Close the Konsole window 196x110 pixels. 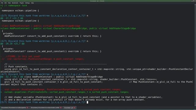pyautogui.click(x=195, y=1)
